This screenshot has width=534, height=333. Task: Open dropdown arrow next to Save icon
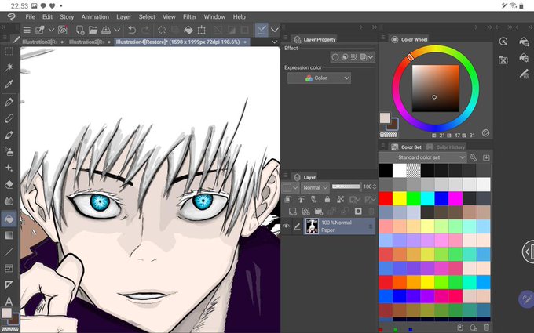[117, 31]
